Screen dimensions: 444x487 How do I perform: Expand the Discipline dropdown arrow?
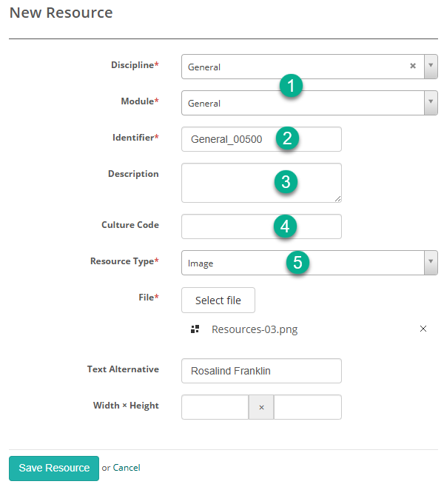point(431,66)
